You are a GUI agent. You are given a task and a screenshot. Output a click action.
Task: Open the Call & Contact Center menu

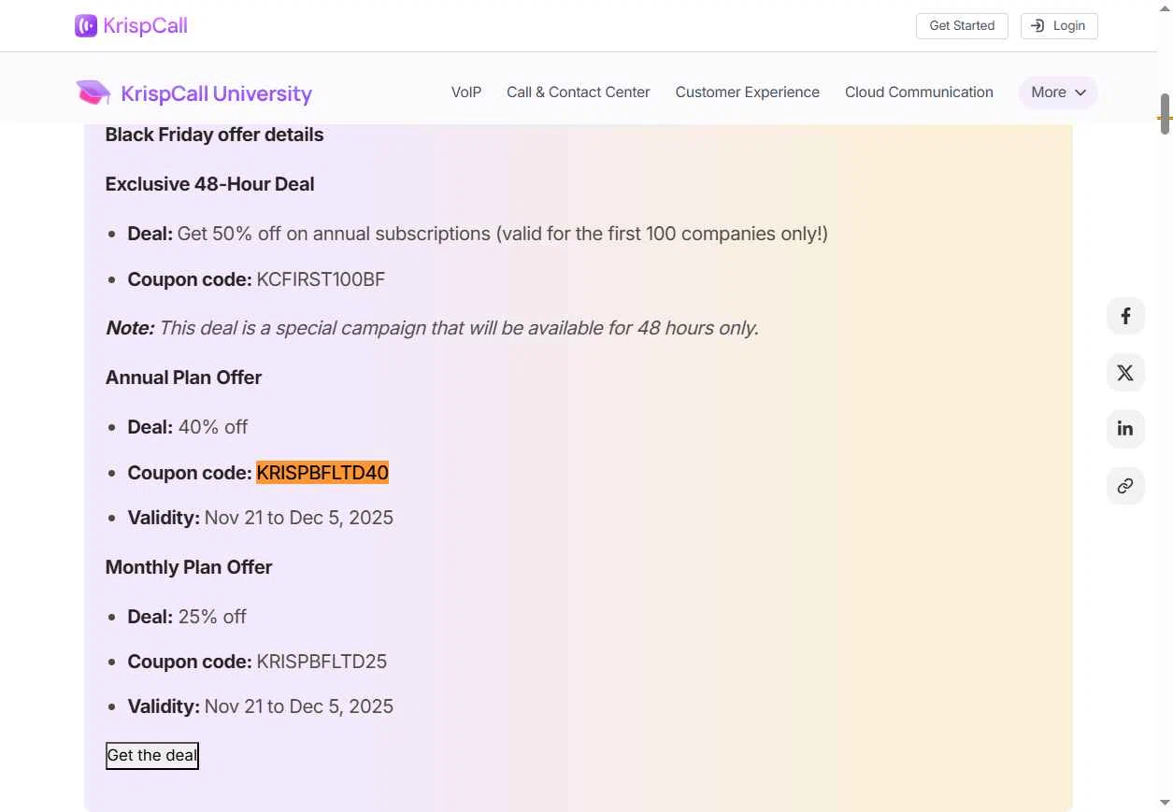[579, 93]
